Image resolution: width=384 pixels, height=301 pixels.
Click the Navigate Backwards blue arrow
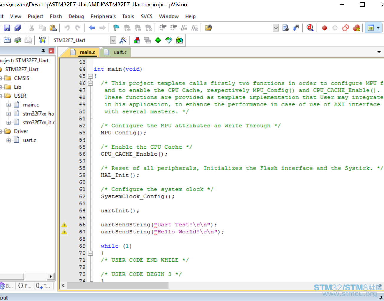point(92,28)
